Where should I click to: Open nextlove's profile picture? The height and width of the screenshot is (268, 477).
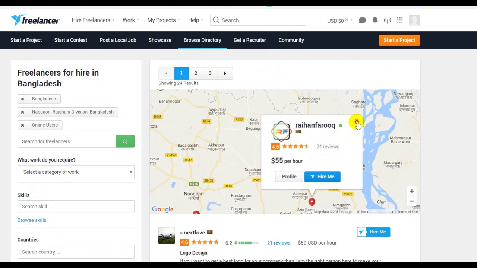(x=167, y=236)
